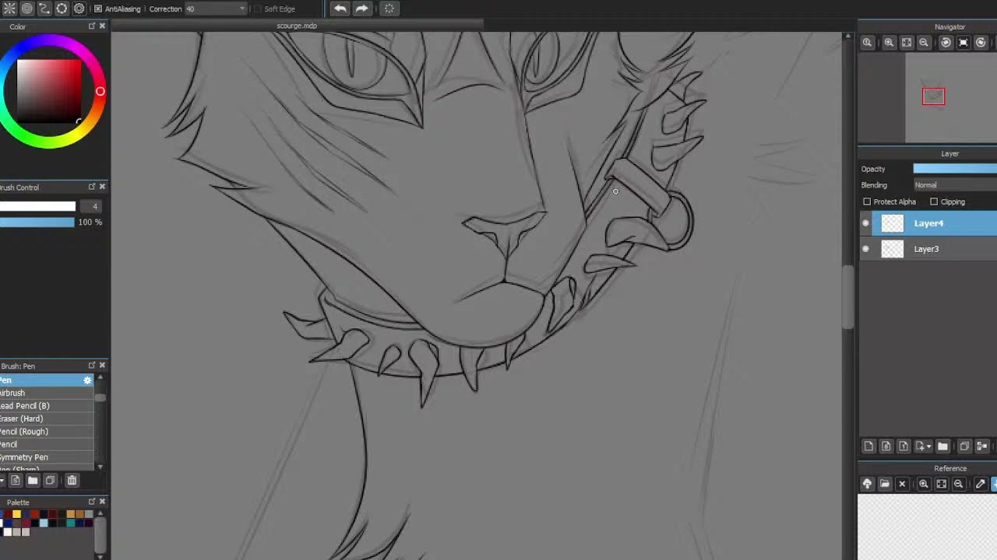Click the leftmost magnifier icon in Navigator
Viewport: 997px width, 560px height.
pyautogui.click(x=867, y=43)
